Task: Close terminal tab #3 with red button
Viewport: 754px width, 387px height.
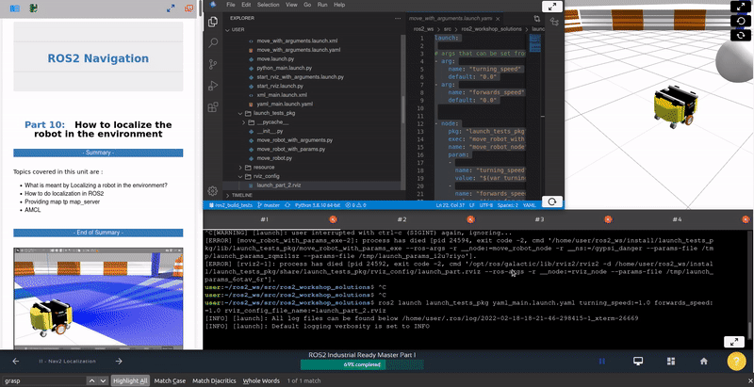Action: coord(608,219)
